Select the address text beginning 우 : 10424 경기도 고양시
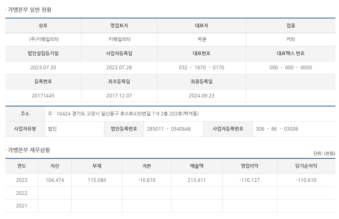 coord(123,114)
